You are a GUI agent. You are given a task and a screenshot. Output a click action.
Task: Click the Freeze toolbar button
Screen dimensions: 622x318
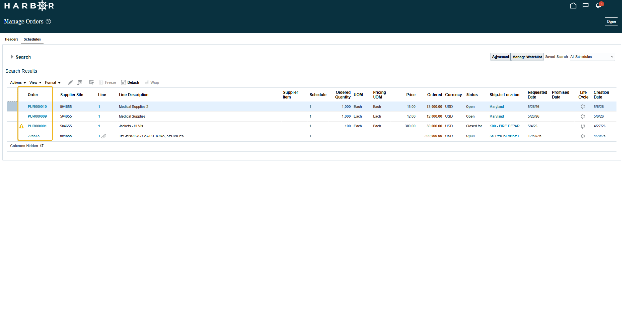[108, 83]
